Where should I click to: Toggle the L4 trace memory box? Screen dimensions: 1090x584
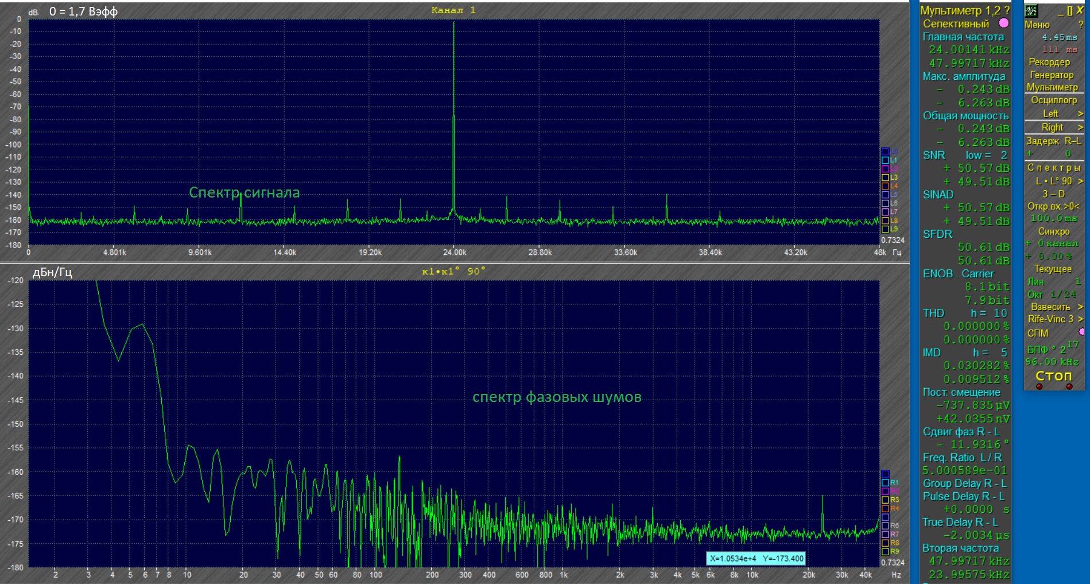pos(885,186)
